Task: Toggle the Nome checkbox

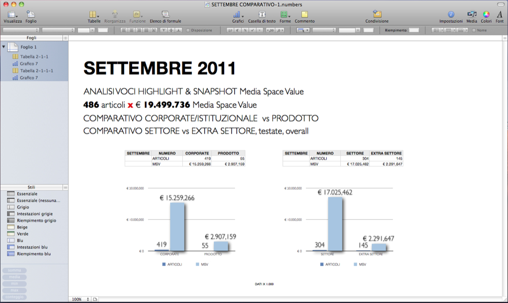Action: tap(474, 31)
